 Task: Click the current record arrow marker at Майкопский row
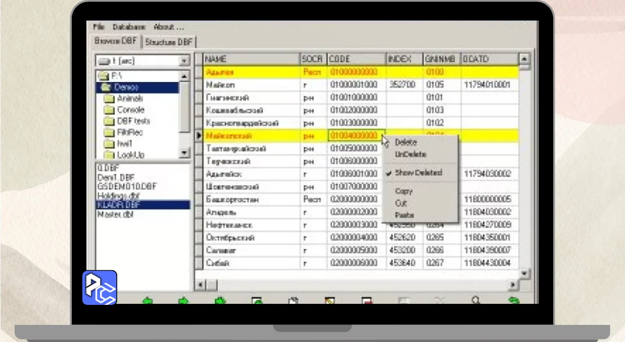(x=199, y=136)
